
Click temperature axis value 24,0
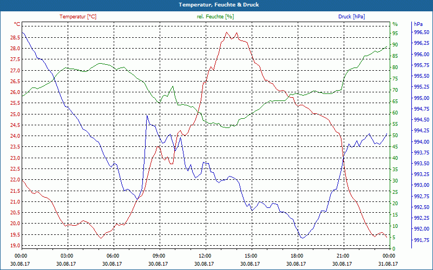[x=15, y=136]
